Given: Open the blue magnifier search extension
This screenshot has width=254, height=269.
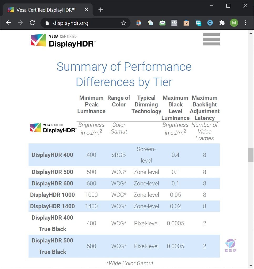Looking at the screenshot, I should coord(210,23).
